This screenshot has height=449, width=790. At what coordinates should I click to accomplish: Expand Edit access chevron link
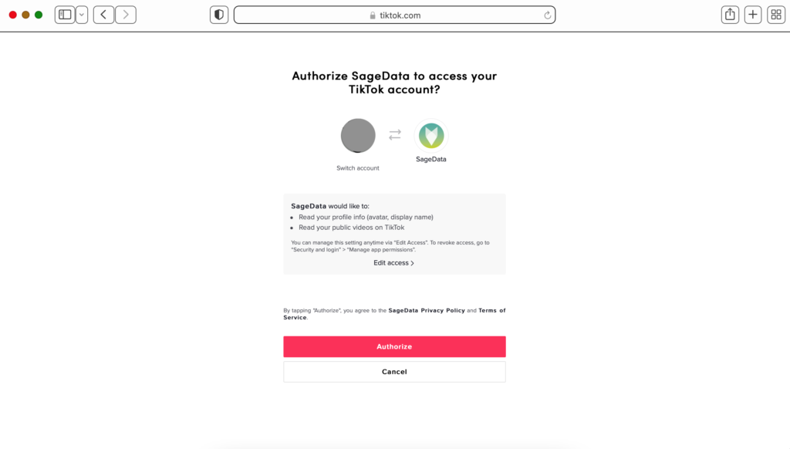pos(394,263)
